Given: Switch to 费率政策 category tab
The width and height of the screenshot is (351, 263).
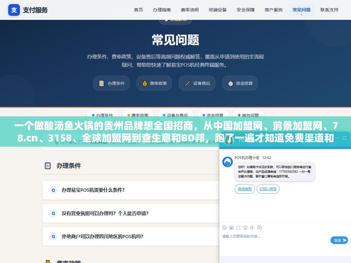Looking at the screenshot, I should (138, 115).
